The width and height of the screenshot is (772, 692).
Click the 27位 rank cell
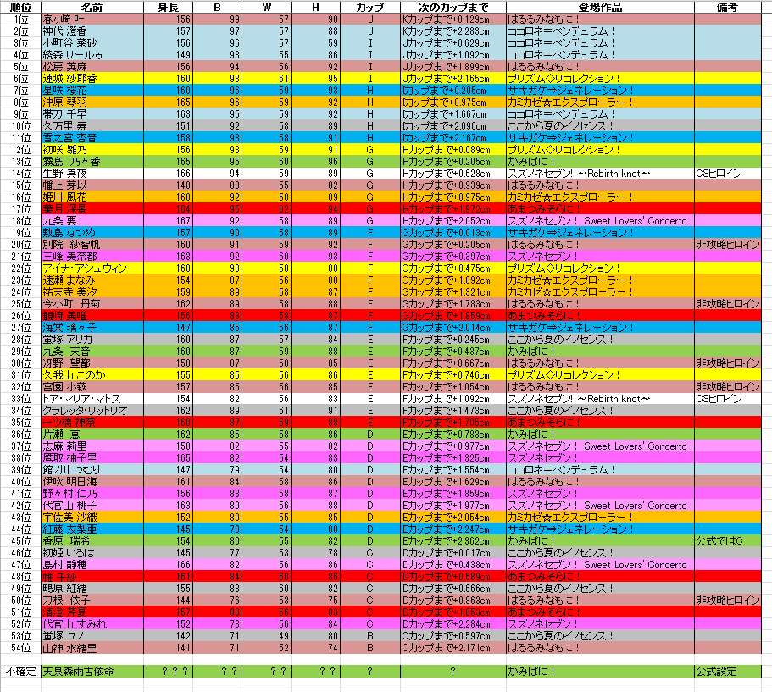coord(20,327)
